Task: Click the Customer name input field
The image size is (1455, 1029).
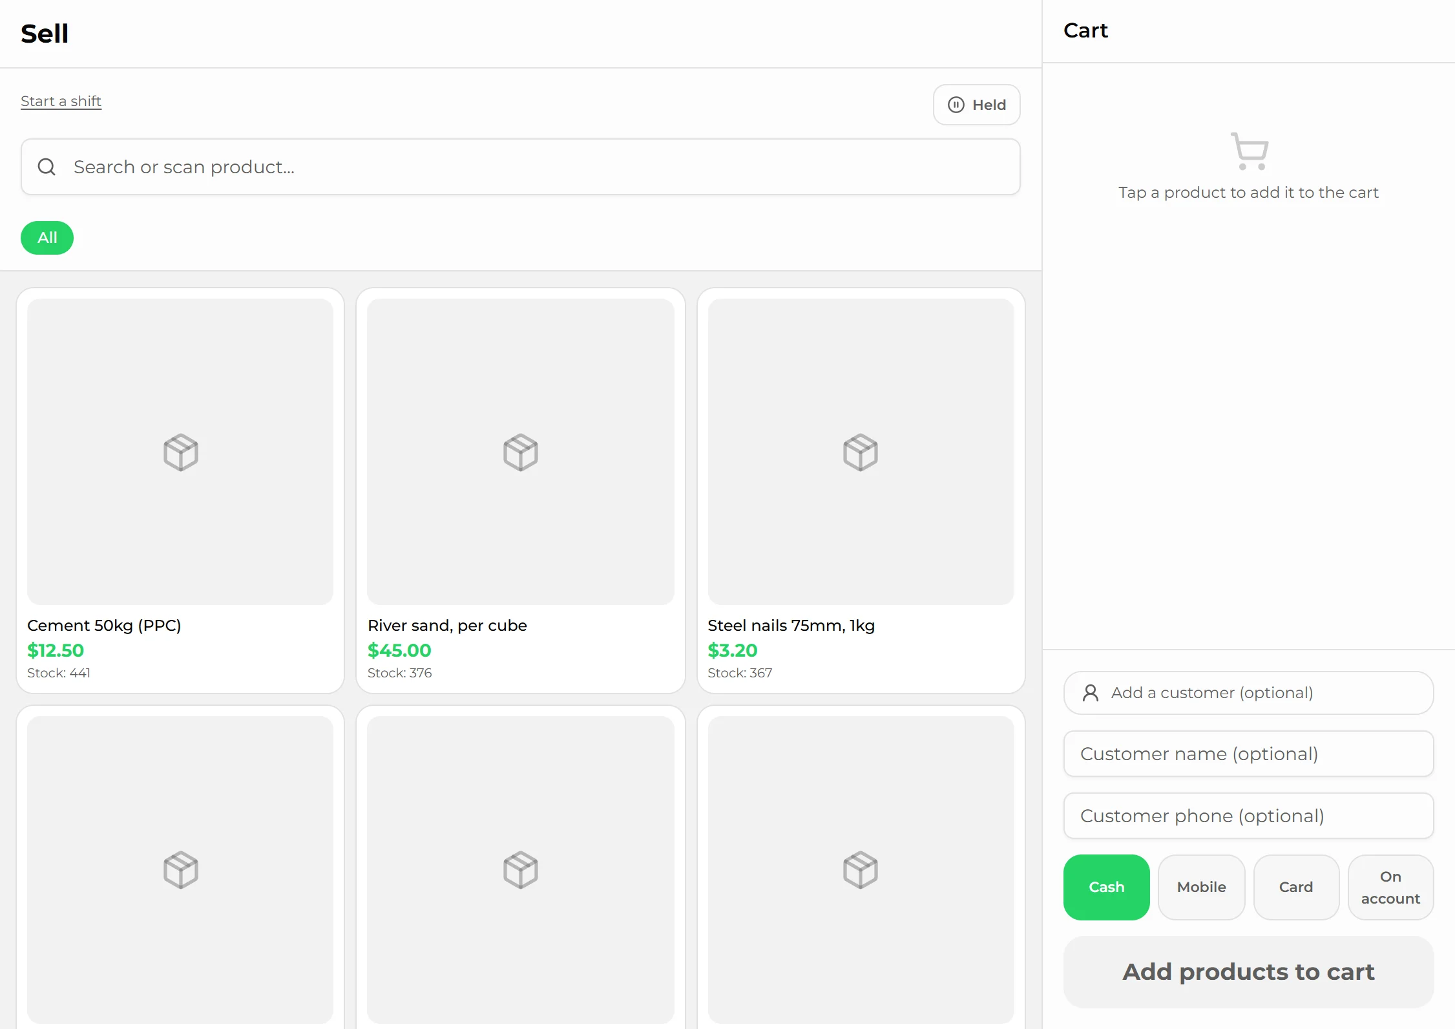Action: [x=1248, y=754]
